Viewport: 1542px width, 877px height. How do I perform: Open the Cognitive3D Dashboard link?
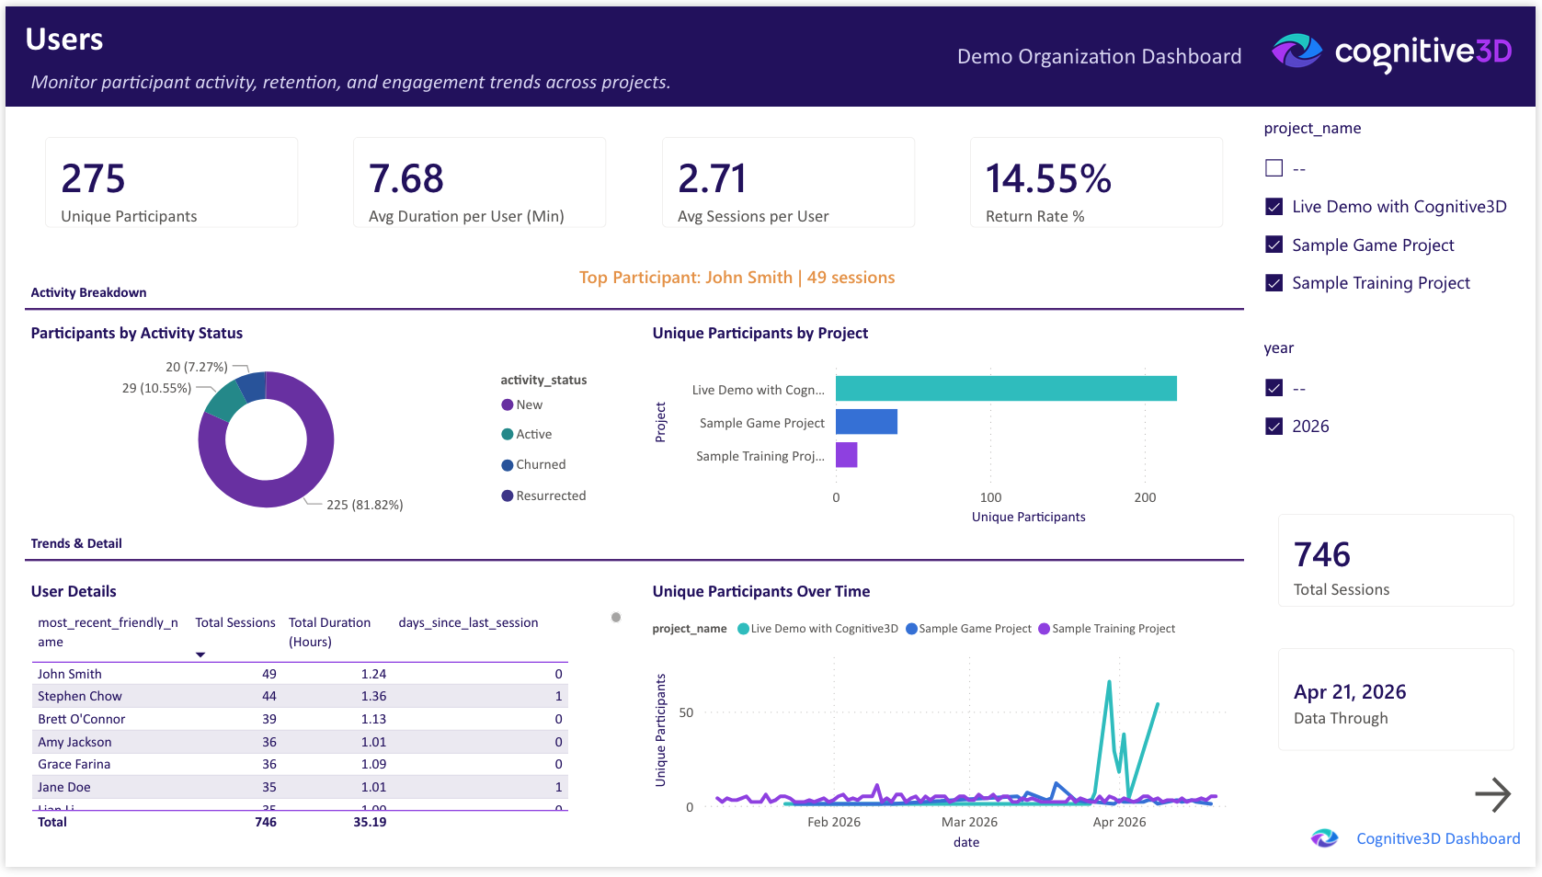coord(1437,837)
